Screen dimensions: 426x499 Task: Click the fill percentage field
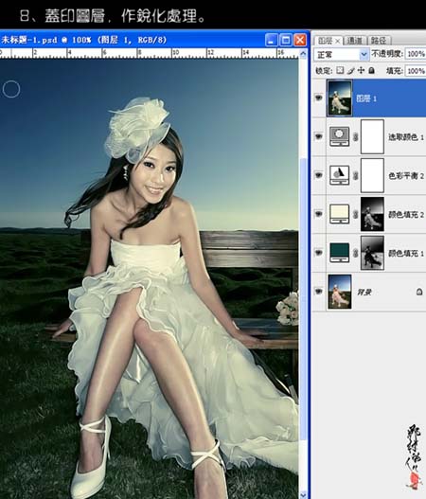[416, 71]
